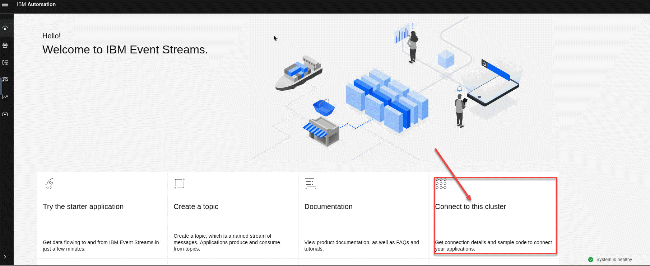The image size is (650, 266).
Task: Open Try the starter application
Action: (83, 206)
